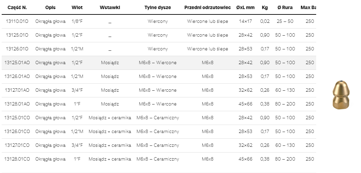Screen dimensions: 361x173
Task: Click the 'Opis' column header
Action: 50,8
